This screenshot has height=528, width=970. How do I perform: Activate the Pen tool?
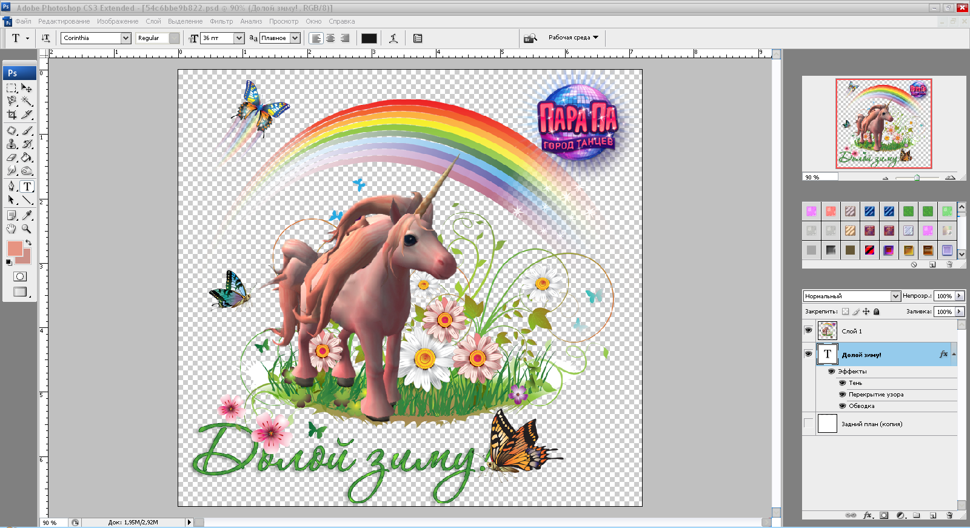point(12,186)
